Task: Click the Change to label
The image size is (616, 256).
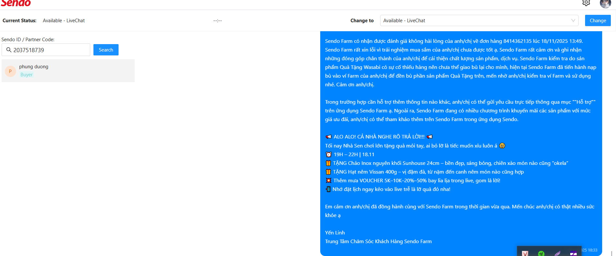Action: tap(362, 21)
